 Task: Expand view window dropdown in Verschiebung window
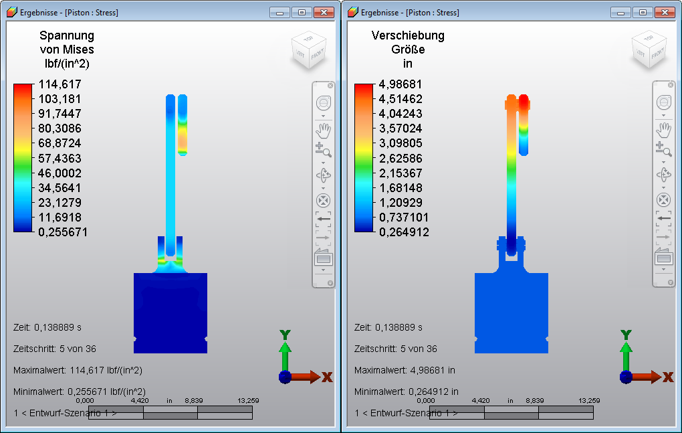[664, 270]
